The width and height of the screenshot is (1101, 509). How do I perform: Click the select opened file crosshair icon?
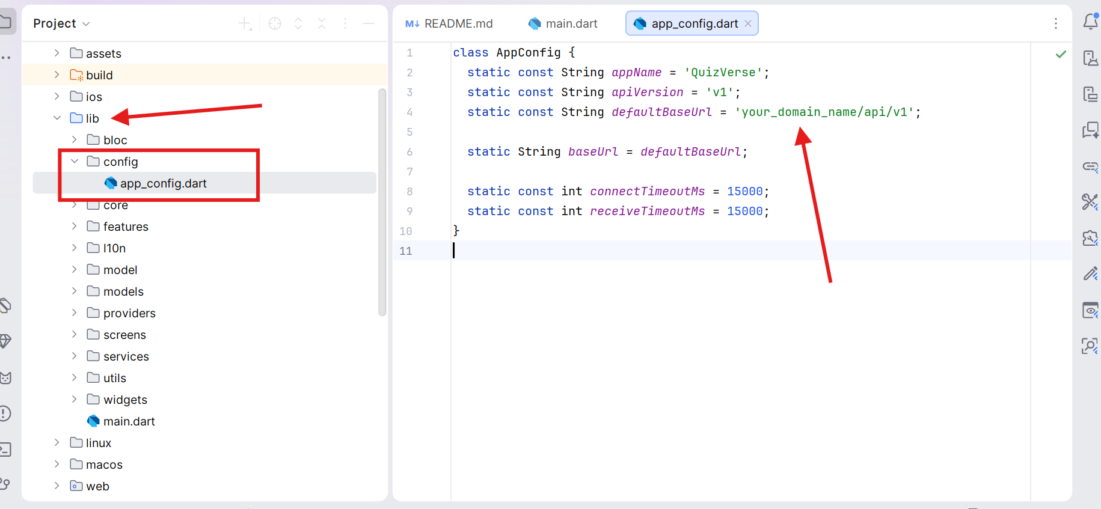(275, 23)
